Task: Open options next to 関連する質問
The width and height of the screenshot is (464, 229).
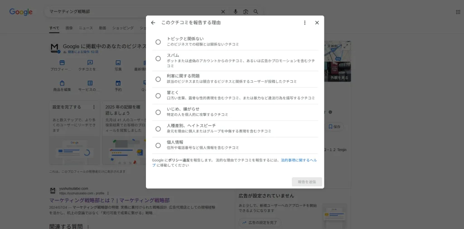Action: coord(87,227)
